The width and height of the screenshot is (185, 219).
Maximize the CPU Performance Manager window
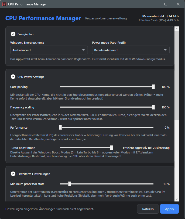pyautogui.click(x=166, y=4)
